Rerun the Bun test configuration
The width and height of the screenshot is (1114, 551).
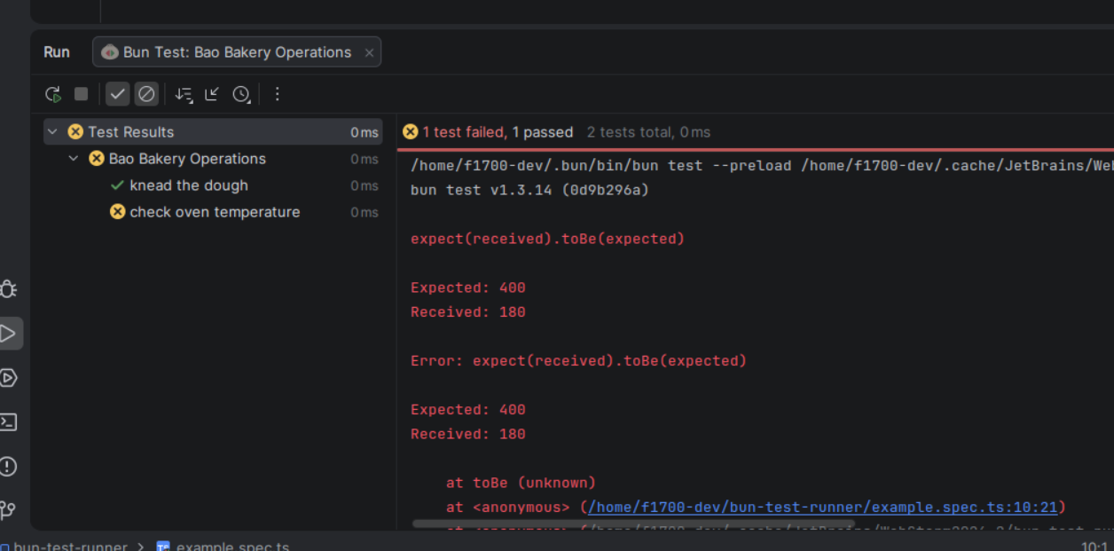[53, 94]
